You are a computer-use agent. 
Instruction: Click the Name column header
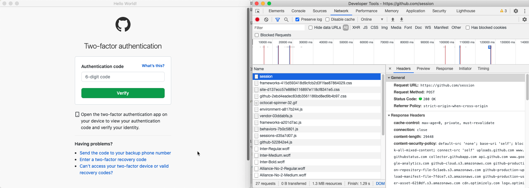(319, 69)
